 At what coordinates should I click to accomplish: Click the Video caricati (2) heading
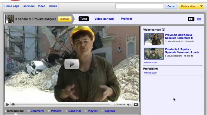click(x=154, y=30)
